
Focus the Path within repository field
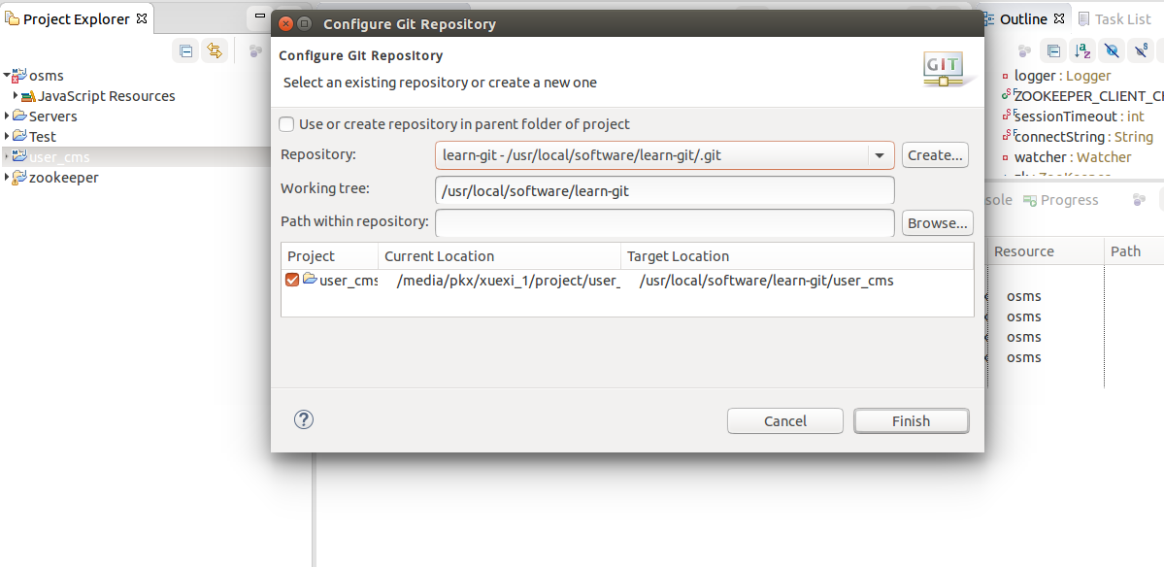tap(664, 223)
